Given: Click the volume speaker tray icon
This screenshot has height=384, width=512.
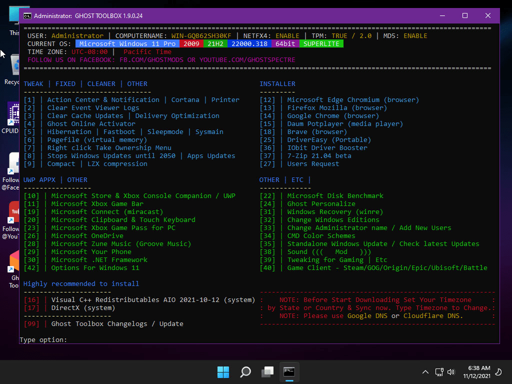Looking at the screenshot, I should click(x=451, y=372).
